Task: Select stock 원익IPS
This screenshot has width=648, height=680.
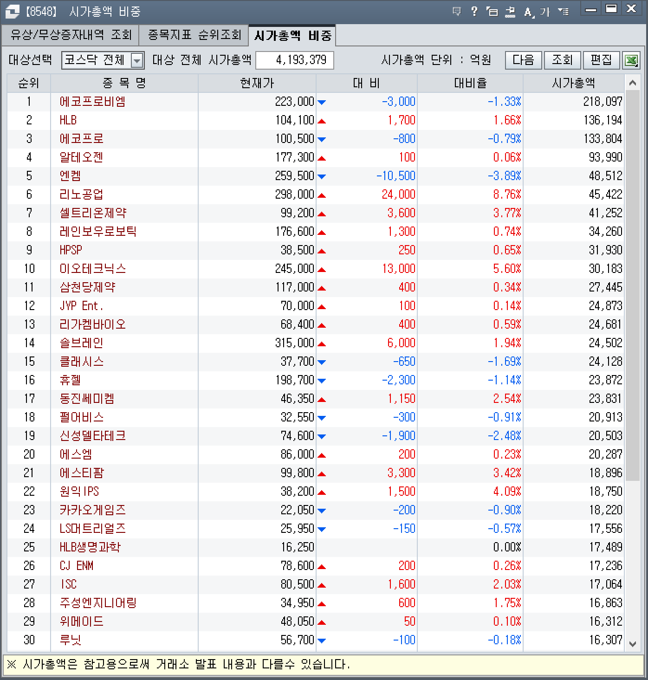Action: coord(79,492)
